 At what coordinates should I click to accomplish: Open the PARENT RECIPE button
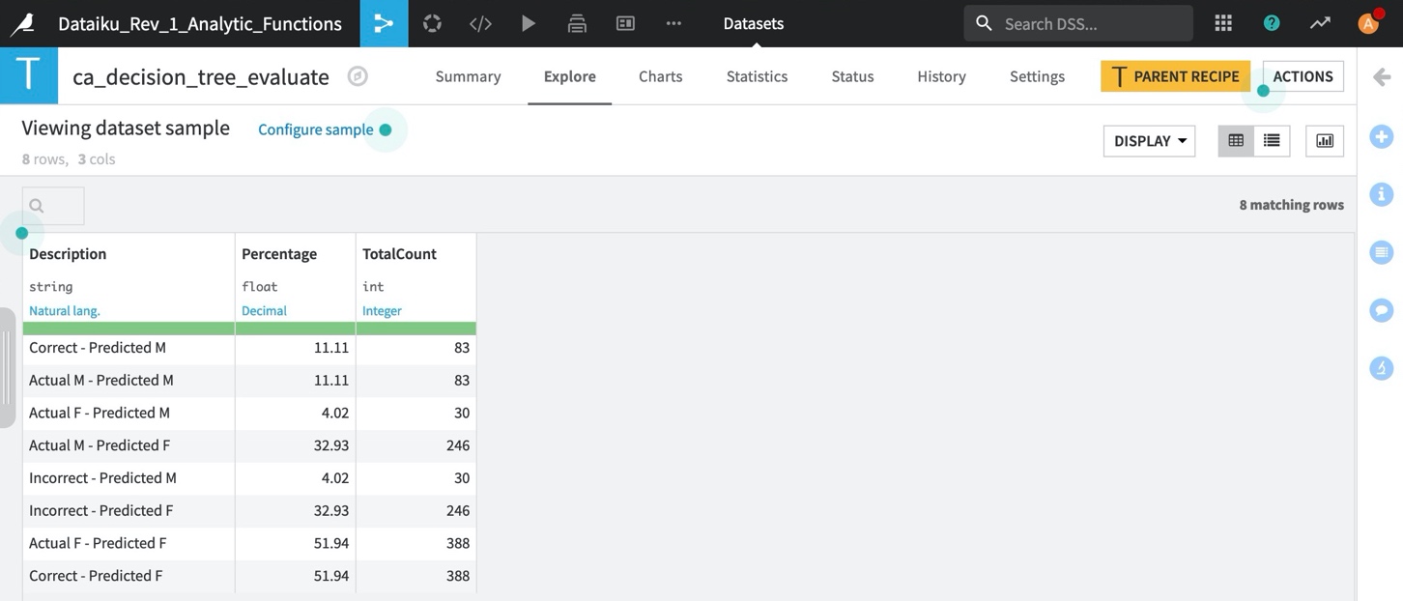[1175, 75]
